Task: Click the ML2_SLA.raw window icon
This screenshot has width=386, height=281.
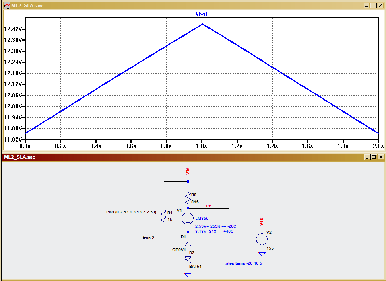Action: point(8,5)
